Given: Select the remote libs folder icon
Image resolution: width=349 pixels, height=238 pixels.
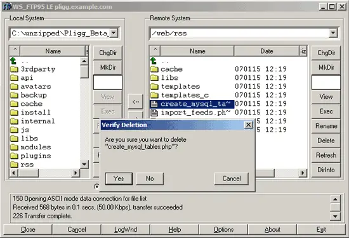Looking at the screenshot, I should [154, 78].
